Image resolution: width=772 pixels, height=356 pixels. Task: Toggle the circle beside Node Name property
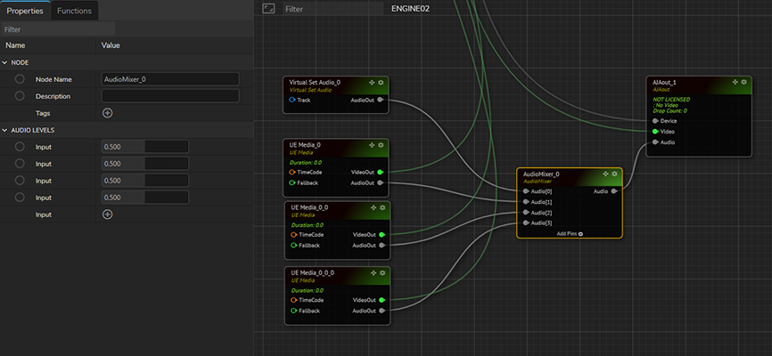tap(20, 79)
